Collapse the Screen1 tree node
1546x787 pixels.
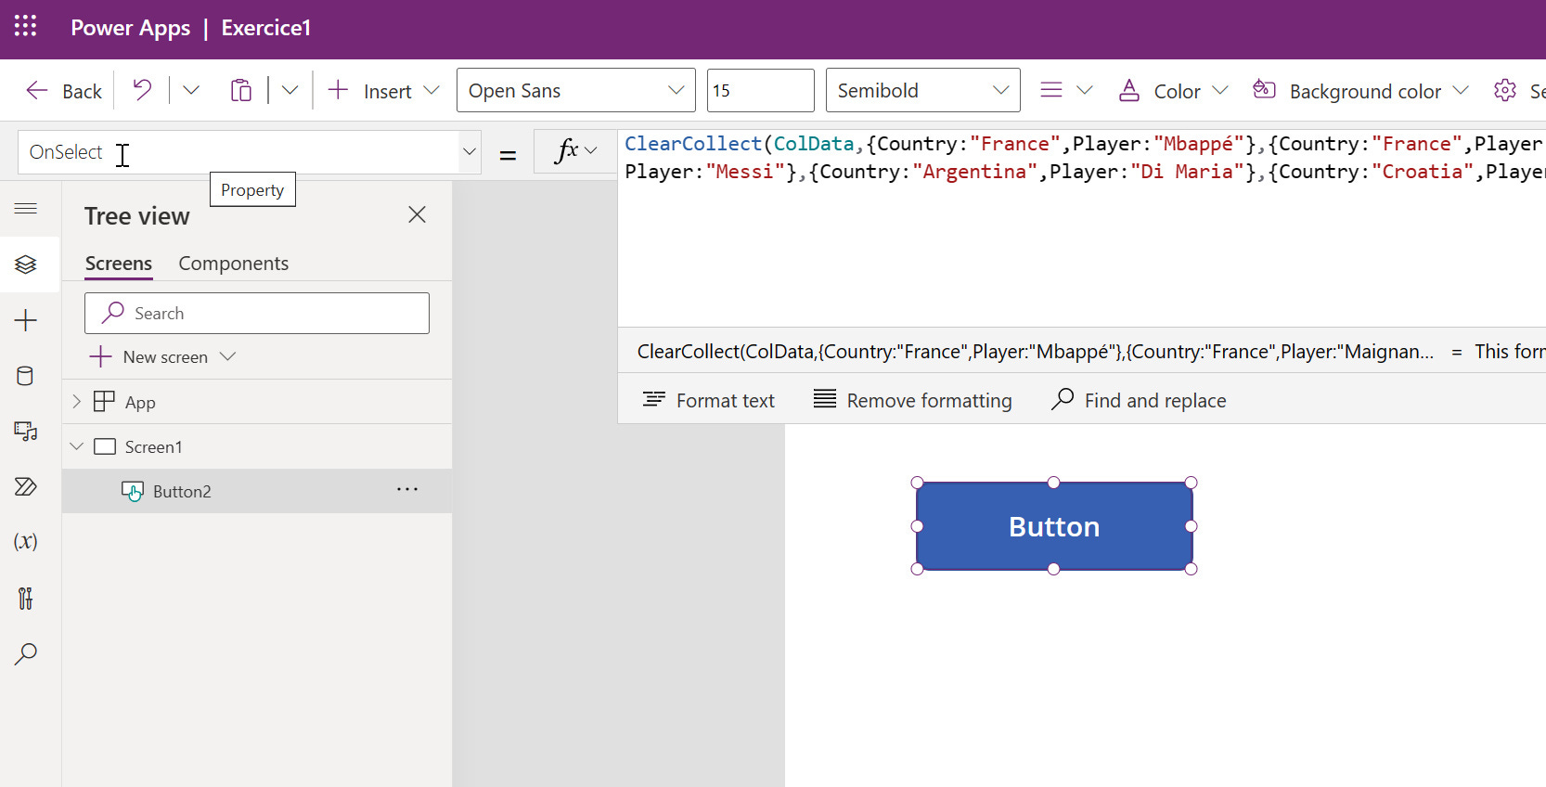[77, 446]
